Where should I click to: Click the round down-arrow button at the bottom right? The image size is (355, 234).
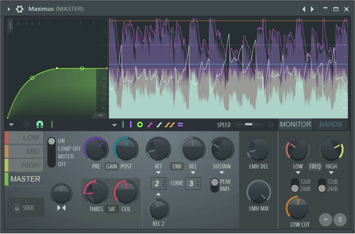pos(326,220)
